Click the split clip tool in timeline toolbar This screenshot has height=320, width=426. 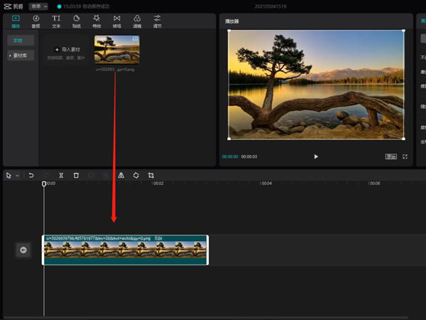point(61,175)
